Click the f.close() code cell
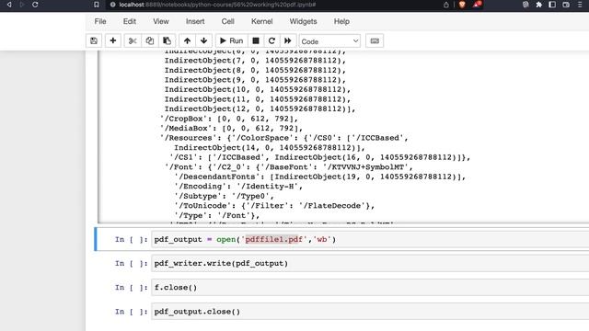 pos(370,288)
